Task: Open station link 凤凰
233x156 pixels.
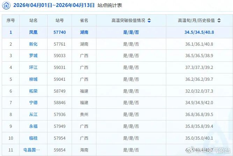Action: click(x=34, y=32)
